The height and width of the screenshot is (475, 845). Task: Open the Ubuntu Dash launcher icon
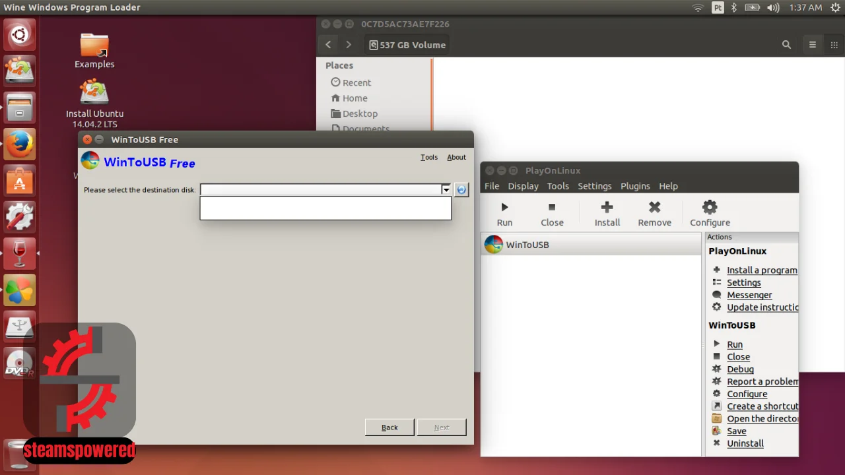pyautogui.click(x=19, y=34)
